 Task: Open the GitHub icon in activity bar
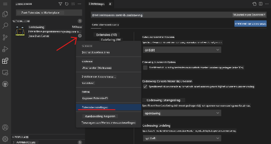coord(5,84)
